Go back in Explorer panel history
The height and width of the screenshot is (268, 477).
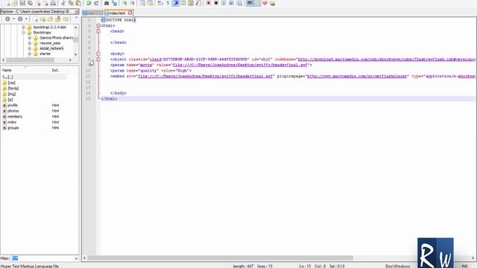coord(7,19)
